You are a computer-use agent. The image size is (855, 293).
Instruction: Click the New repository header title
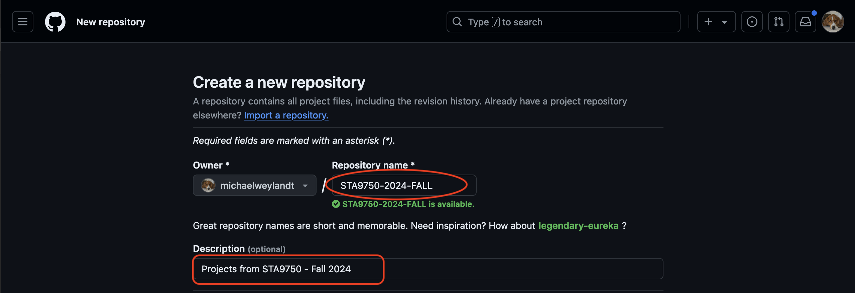click(x=111, y=22)
